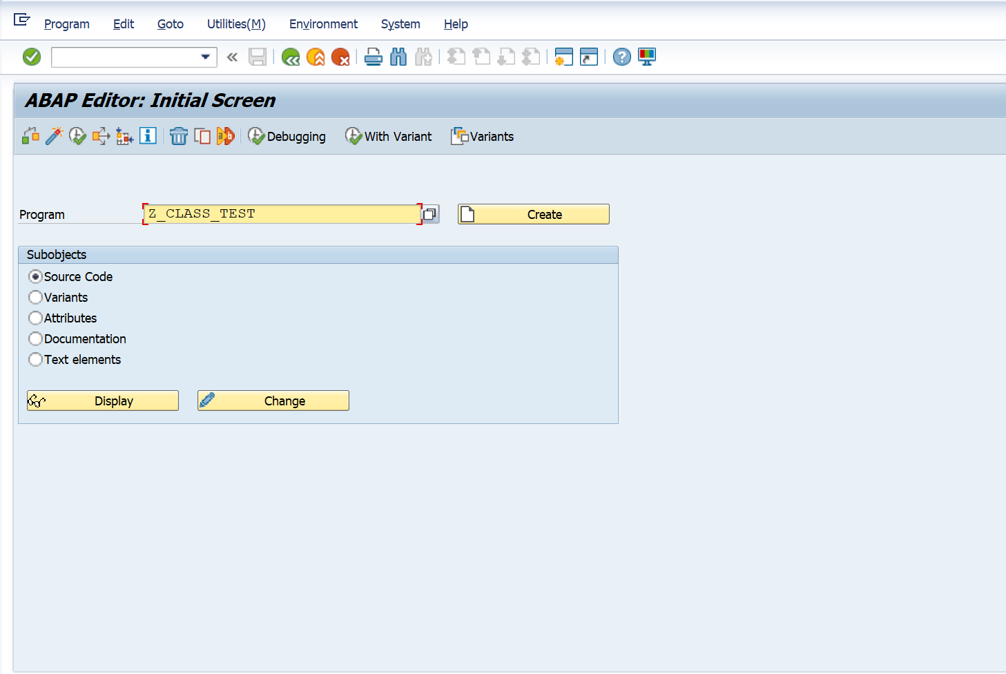Open the Program menu

(67, 24)
